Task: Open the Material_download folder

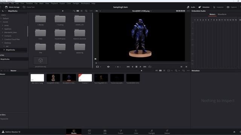Action: point(79,33)
